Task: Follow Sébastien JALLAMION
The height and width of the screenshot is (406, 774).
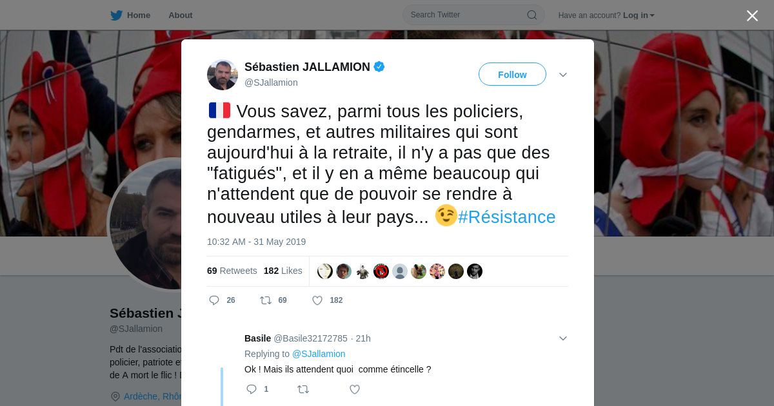Action: pos(512,75)
